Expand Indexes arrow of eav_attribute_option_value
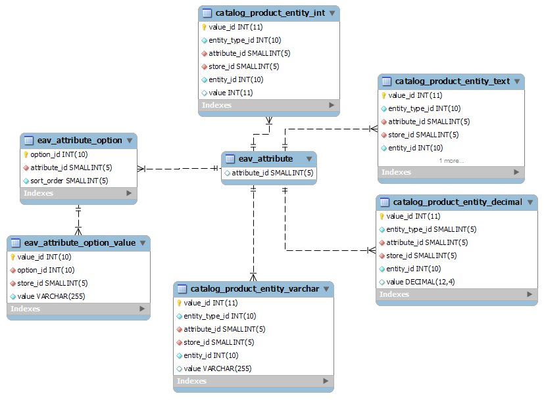544x400 pixels. click(142, 309)
